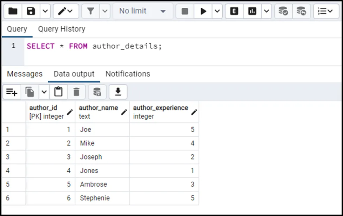This screenshot has width=343, height=216.
Task: Stop the running query
Action: point(185,11)
